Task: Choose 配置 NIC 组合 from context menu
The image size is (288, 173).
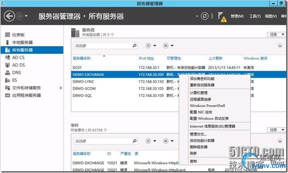Action: tap(201, 112)
